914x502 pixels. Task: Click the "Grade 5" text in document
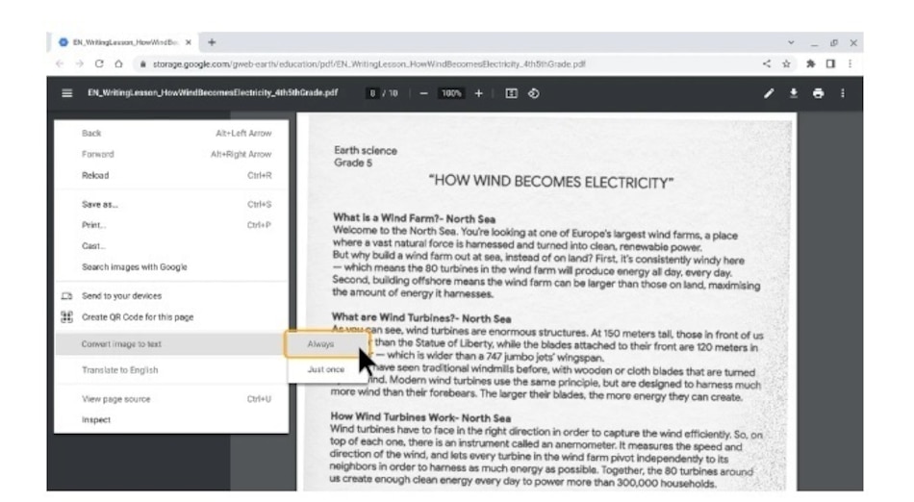pyautogui.click(x=353, y=163)
